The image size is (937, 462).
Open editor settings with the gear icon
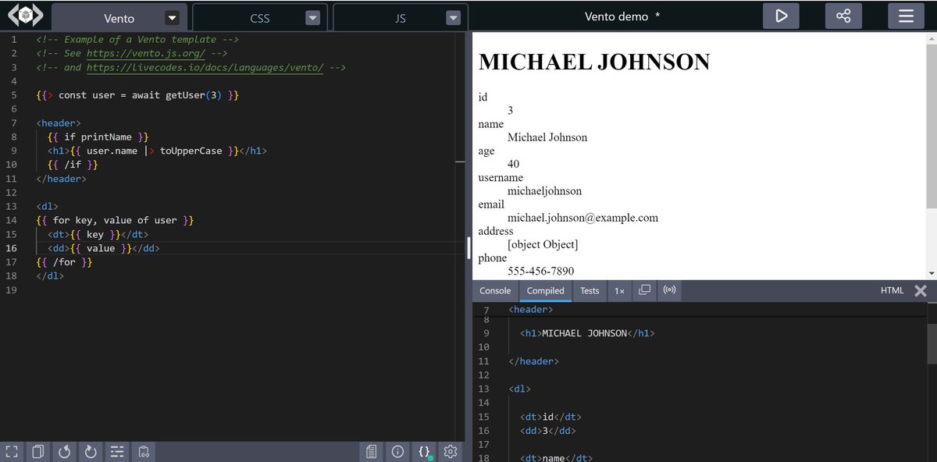(x=451, y=451)
